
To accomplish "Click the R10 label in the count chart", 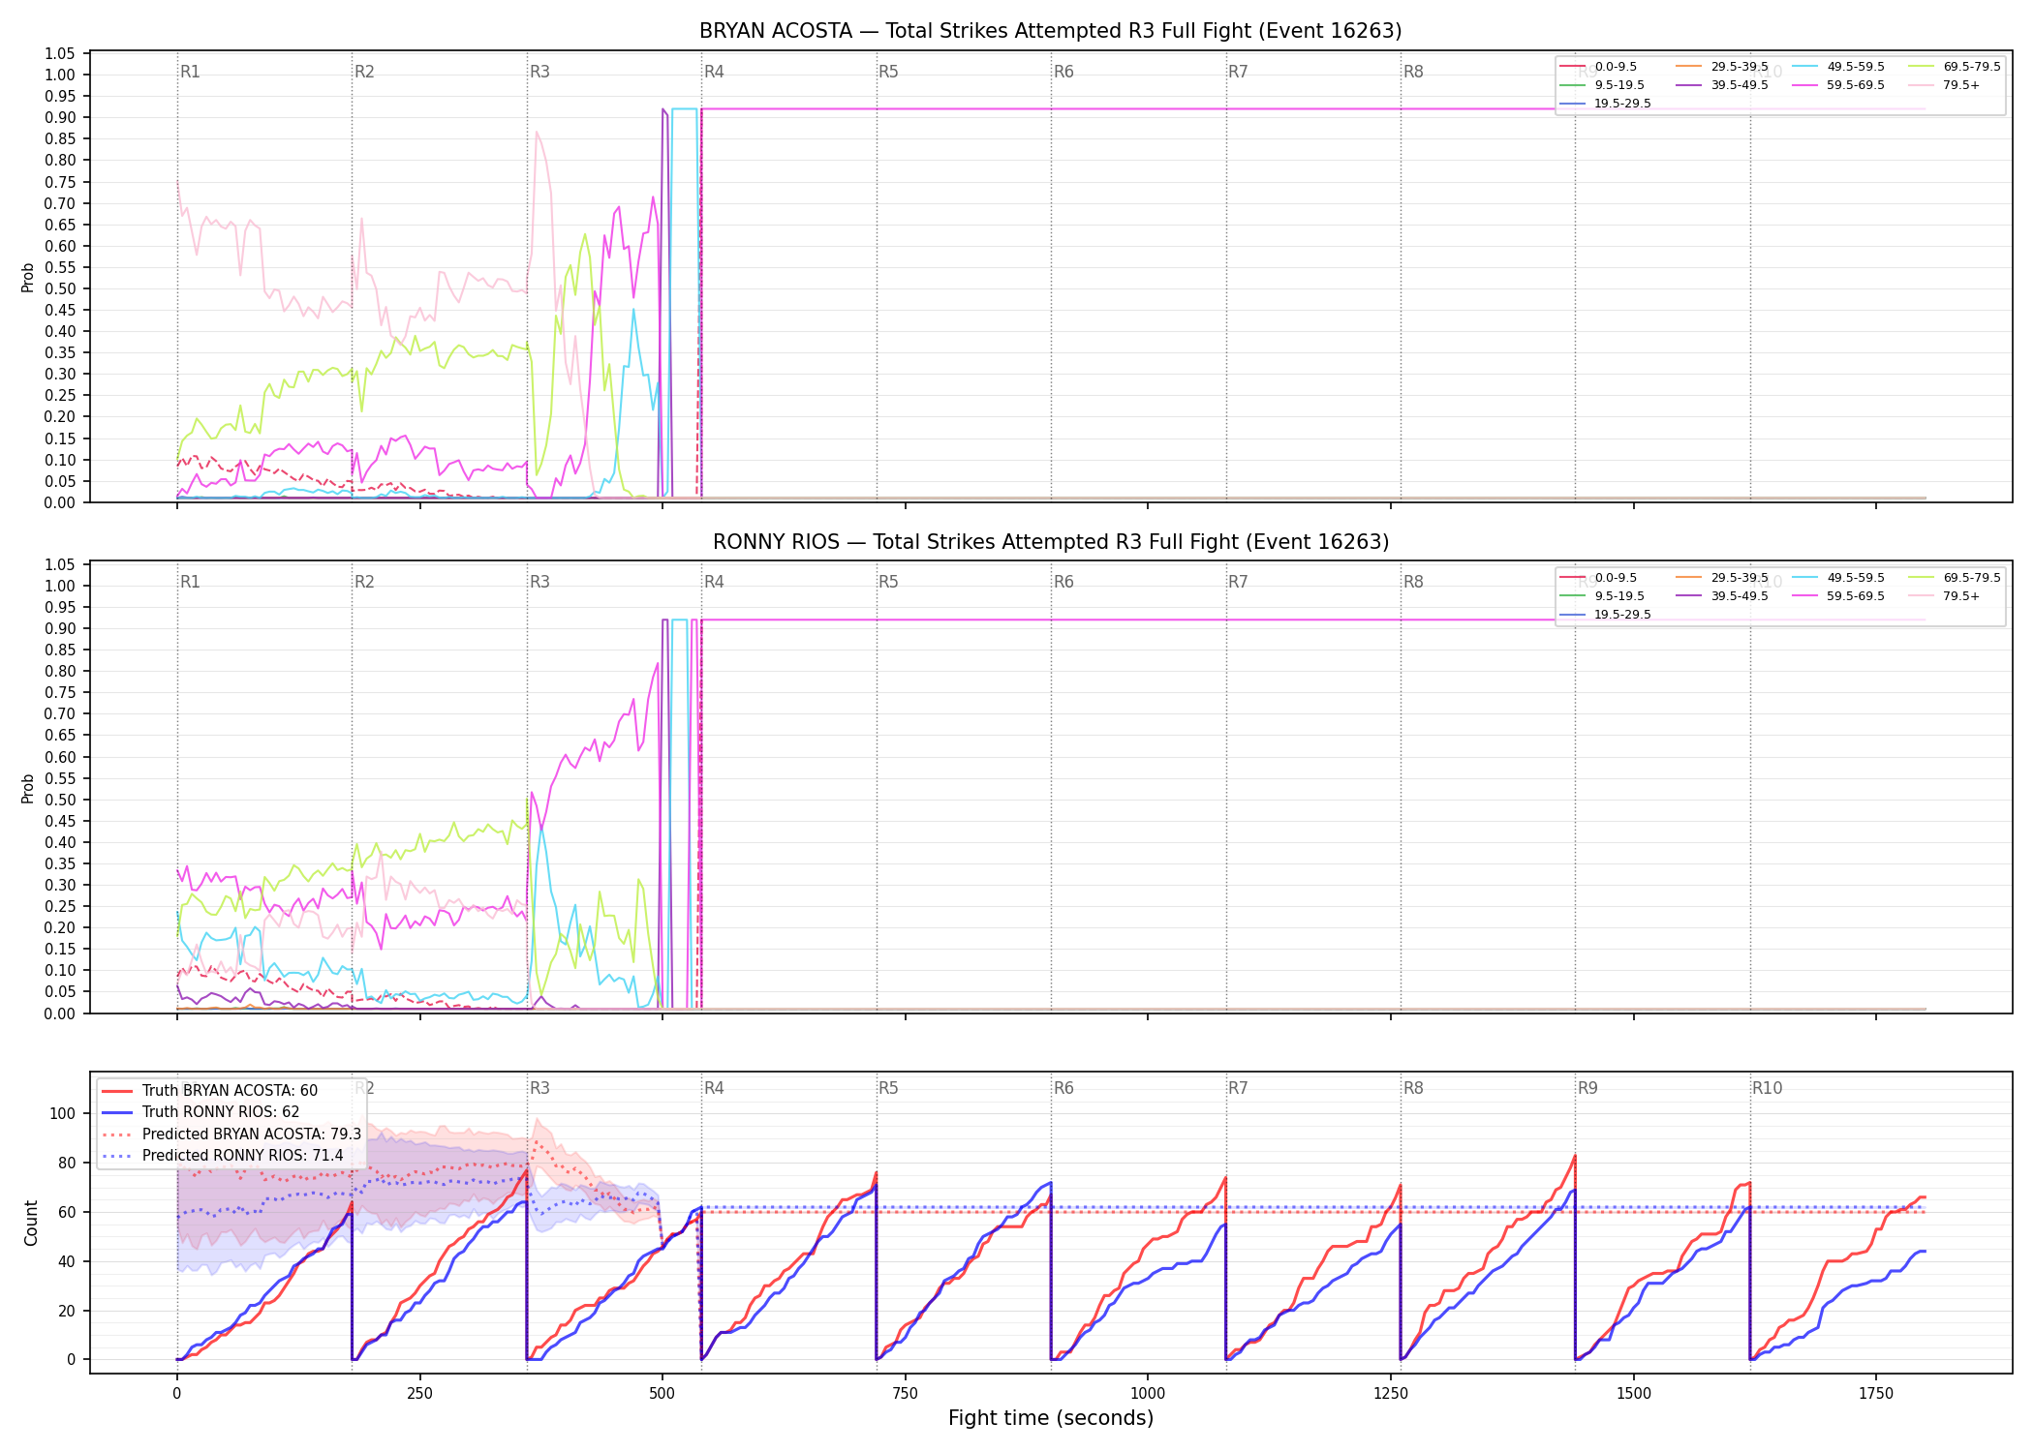I will tap(1767, 1088).
